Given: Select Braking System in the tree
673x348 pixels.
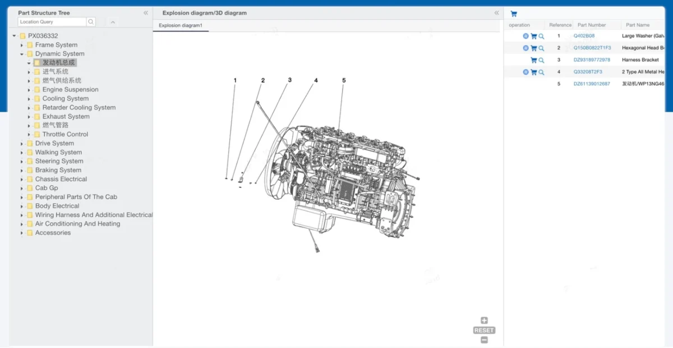Looking at the screenshot, I should (58, 170).
